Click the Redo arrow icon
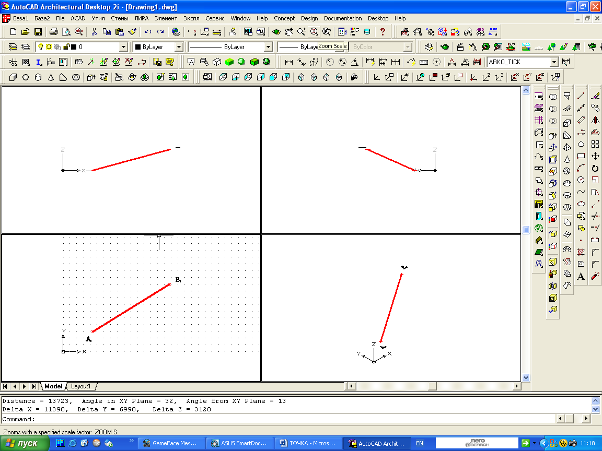Viewport: 602px width, 451px height. pos(160,32)
